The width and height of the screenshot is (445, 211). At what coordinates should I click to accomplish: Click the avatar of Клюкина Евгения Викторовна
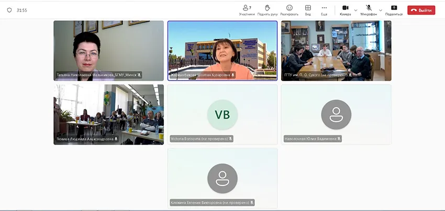click(222, 179)
